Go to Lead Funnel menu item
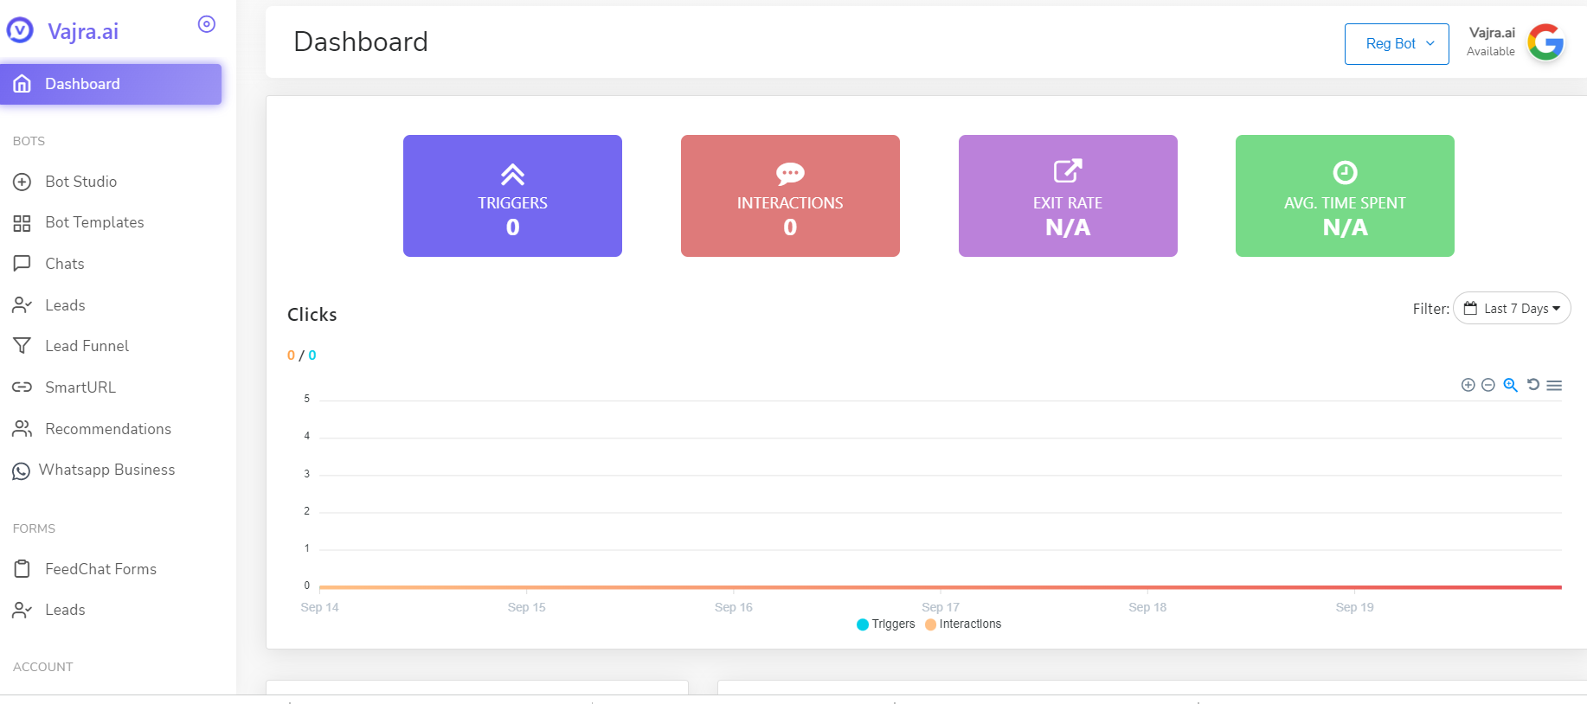Viewport: 1587px width, 704px height. (87, 346)
